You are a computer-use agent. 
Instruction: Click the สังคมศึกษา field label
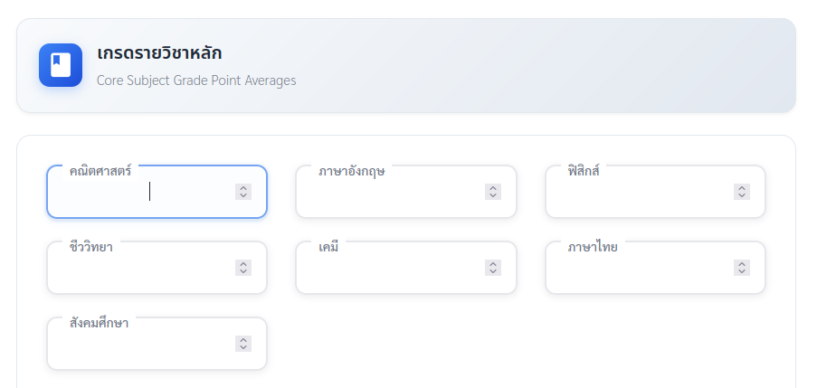(x=99, y=322)
